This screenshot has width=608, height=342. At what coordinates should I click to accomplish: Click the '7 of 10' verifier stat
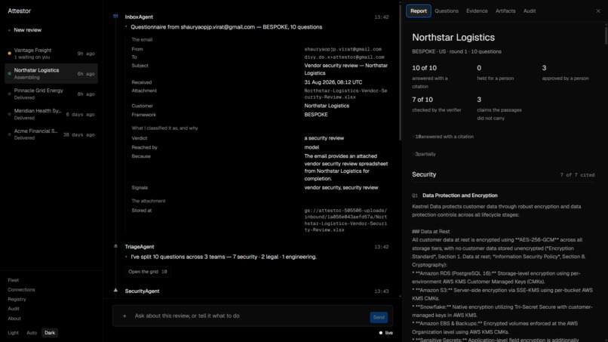pyautogui.click(x=422, y=100)
